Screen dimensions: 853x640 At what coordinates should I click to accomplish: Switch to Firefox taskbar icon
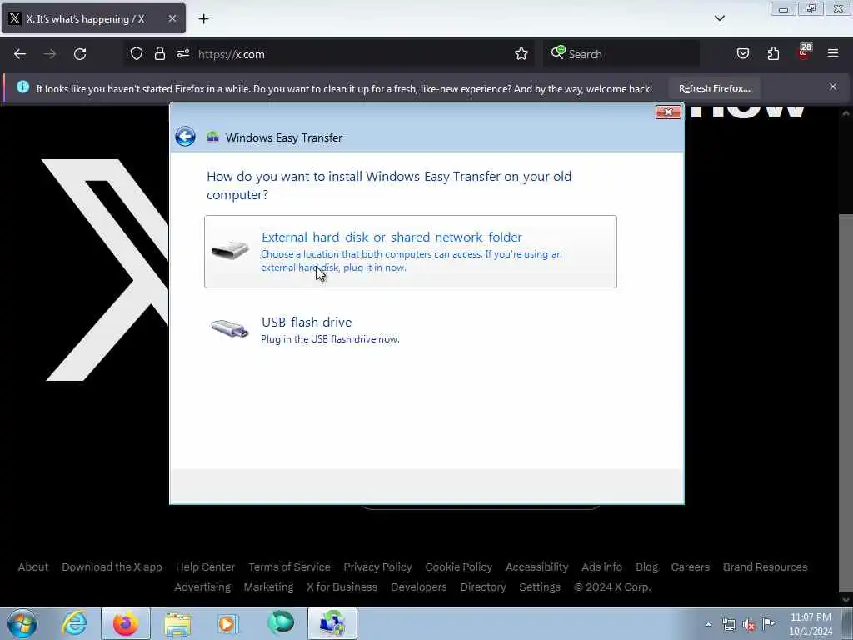[125, 623]
